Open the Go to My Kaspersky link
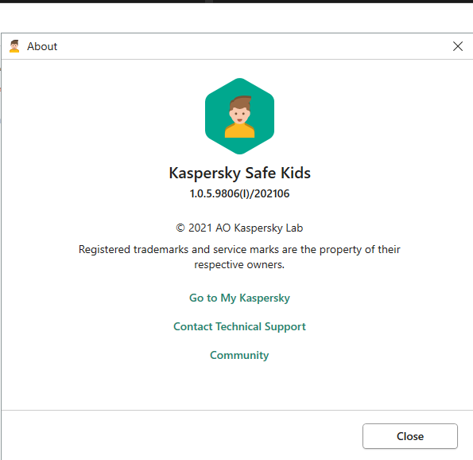473x460 pixels. point(239,298)
